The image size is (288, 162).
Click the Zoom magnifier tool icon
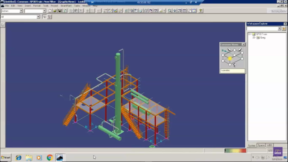pyautogui.click(x=170, y=11)
